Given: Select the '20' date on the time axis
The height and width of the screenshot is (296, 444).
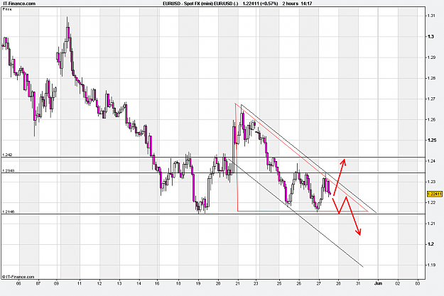Looking at the screenshot, I should tap(218, 283).
